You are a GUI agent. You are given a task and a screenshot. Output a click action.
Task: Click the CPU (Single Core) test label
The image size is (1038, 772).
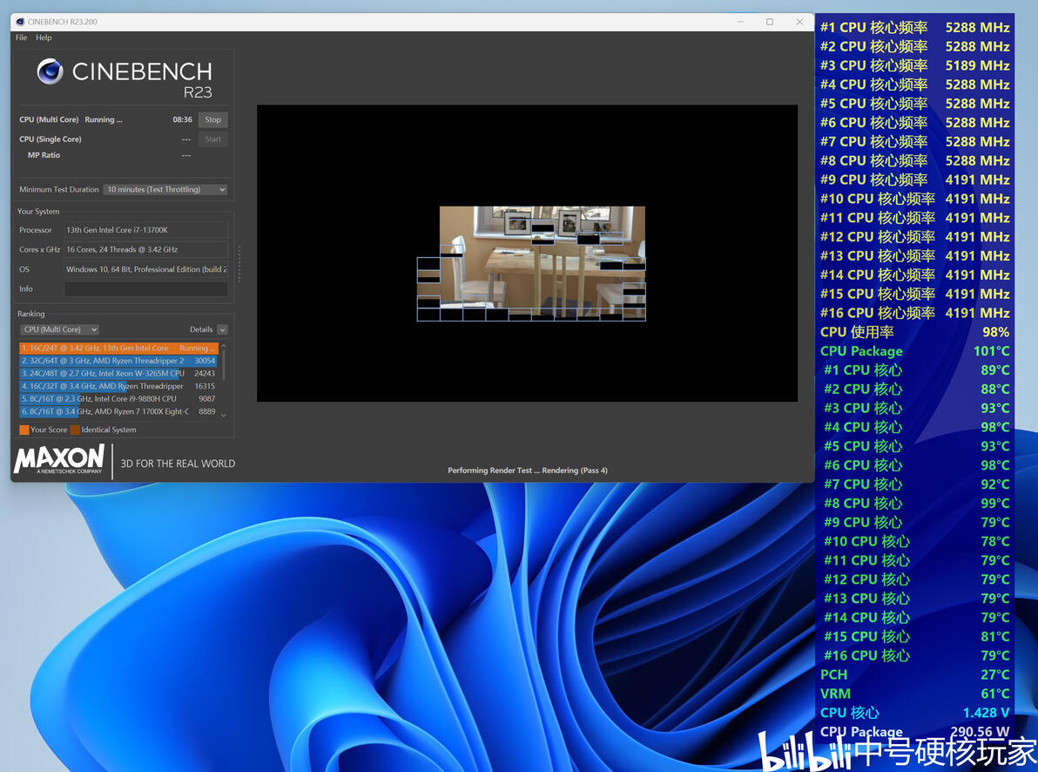(x=51, y=139)
